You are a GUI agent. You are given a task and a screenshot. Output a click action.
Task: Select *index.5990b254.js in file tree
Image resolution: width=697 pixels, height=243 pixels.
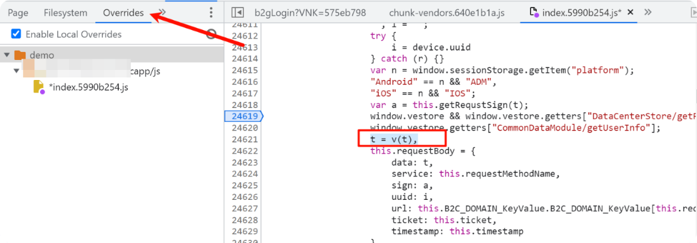point(88,87)
